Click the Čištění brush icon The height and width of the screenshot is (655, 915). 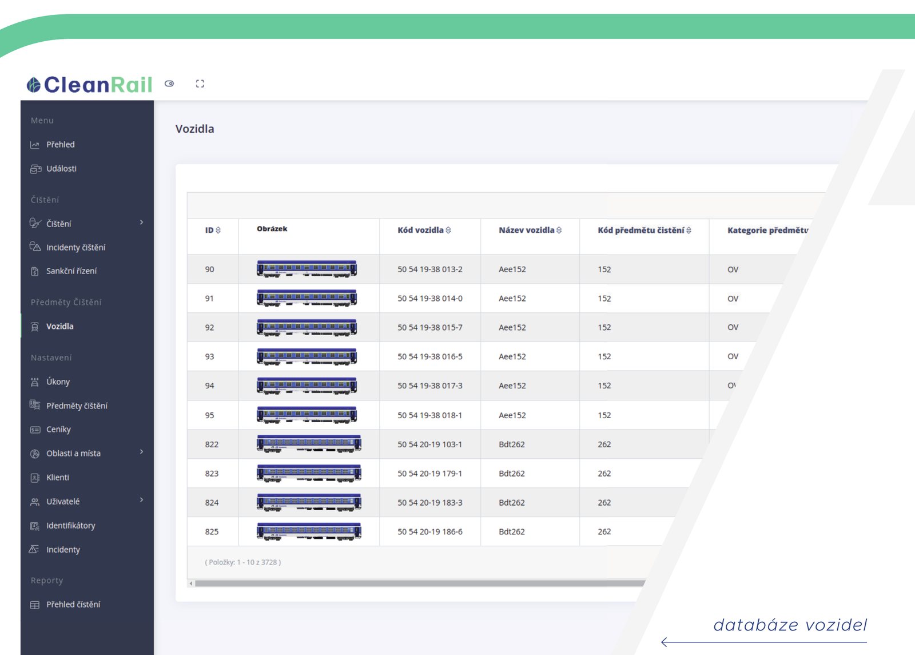(35, 223)
